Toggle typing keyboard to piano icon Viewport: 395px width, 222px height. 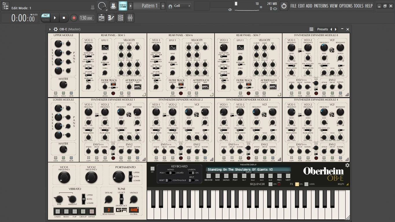(x=123, y=6)
